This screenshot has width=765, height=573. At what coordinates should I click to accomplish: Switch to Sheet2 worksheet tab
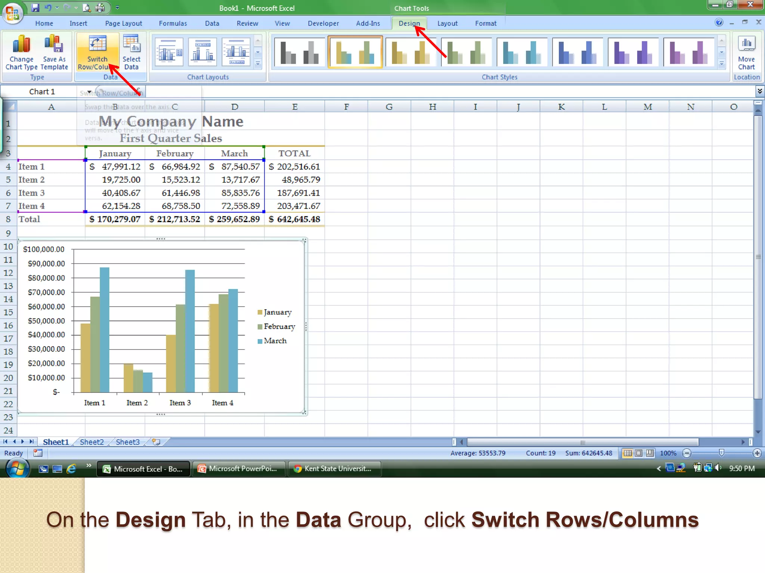coord(92,442)
